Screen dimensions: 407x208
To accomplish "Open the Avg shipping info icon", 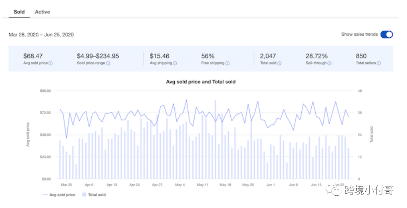I will click(x=175, y=63).
